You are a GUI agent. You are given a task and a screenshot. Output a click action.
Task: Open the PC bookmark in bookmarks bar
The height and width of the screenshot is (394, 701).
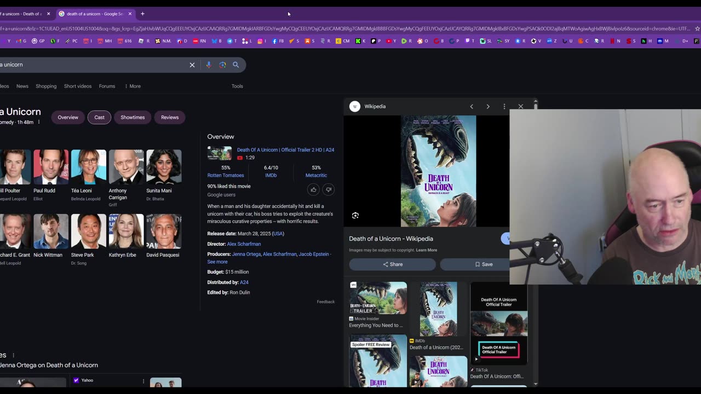point(72,40)
